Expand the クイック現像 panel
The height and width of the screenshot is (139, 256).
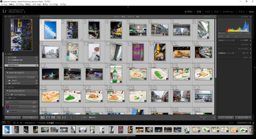click(x=250, y=40)
